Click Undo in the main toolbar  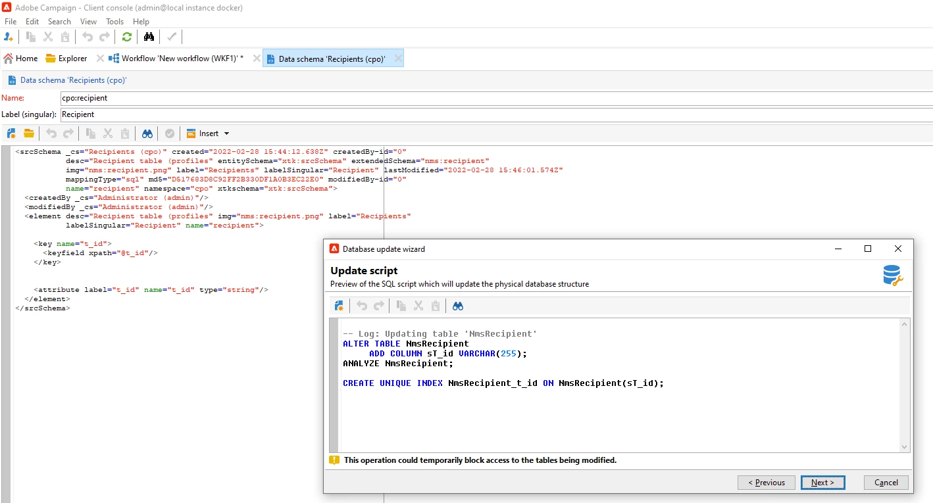[88, 37]
